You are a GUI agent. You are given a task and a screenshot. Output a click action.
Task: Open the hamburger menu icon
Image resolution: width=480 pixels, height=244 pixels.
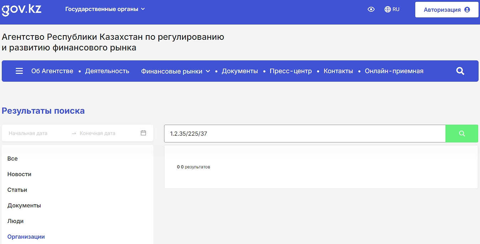(19, 71)
